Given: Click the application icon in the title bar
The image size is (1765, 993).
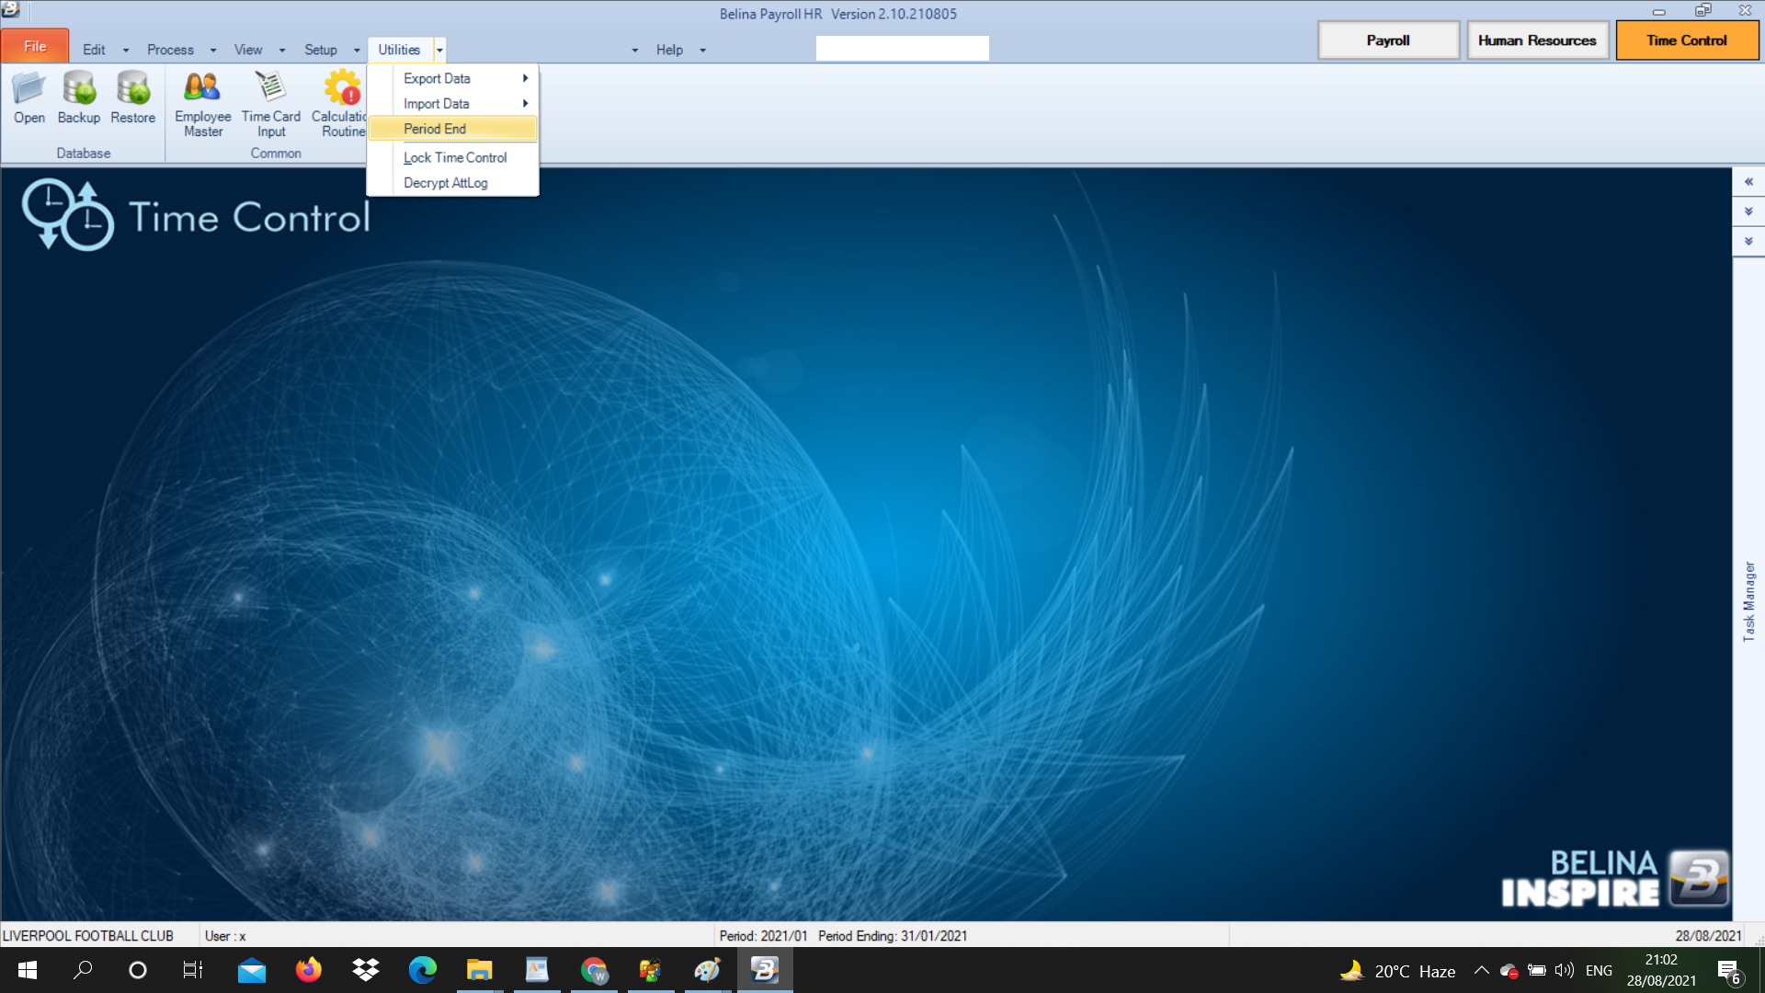Looking at the screenshot, I should coord(10,10).
